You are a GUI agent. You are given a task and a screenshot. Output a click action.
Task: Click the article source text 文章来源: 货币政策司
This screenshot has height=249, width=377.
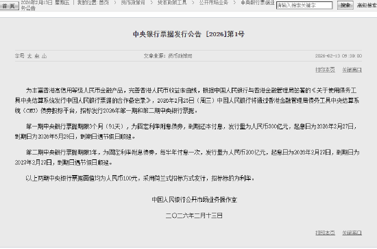coord(168,56)
